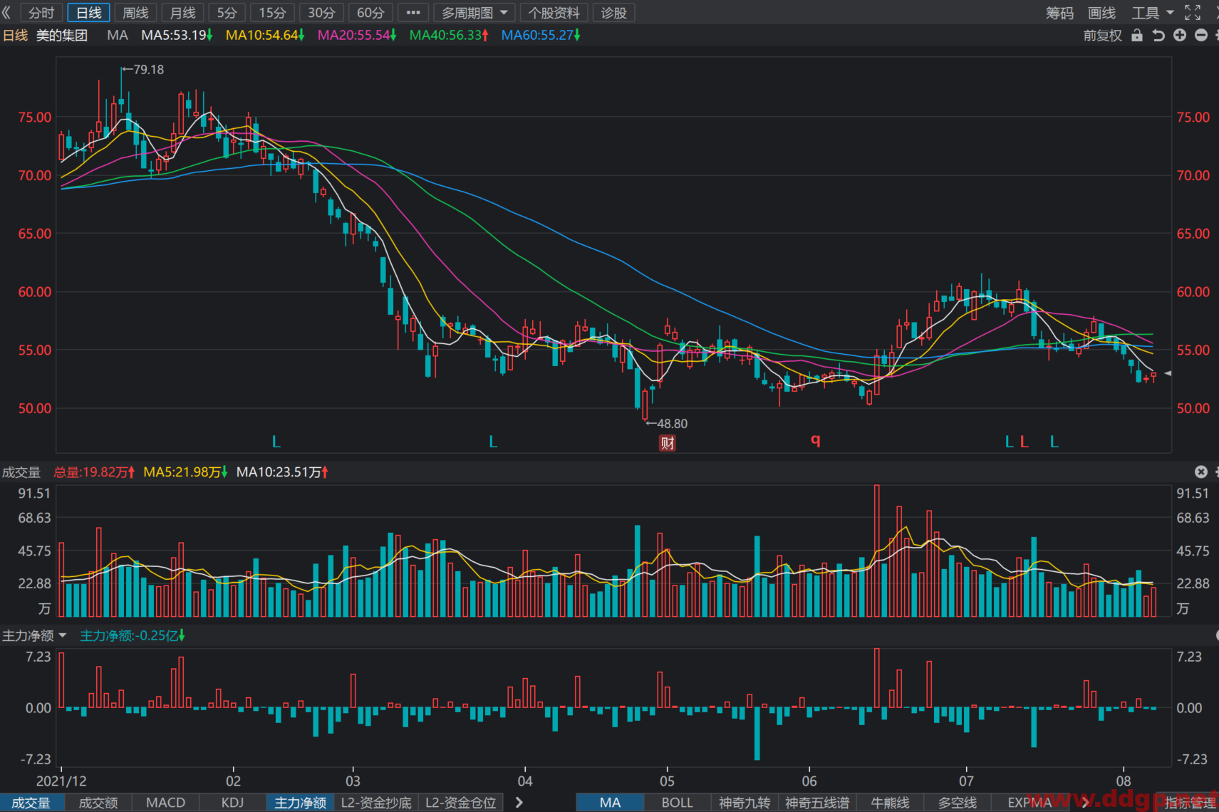Click the current price arrow on right axis

1168,373
